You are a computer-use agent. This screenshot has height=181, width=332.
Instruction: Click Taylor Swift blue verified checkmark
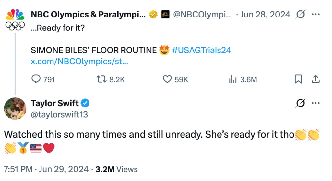tap(85, 103)
